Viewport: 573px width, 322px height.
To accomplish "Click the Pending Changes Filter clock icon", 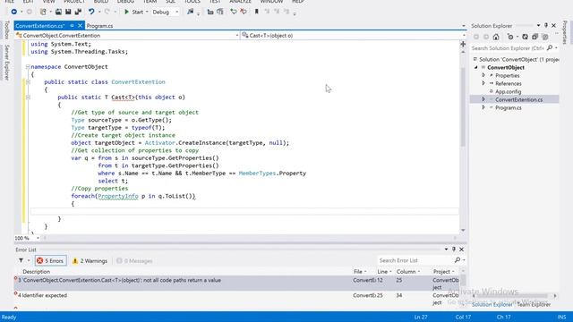I will point(510,37).
